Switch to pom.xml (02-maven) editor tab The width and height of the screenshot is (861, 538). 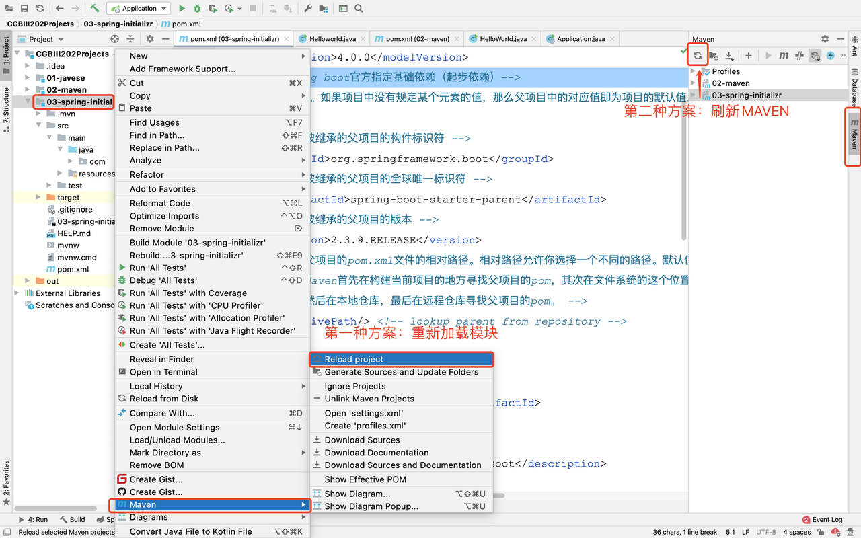(x=417, y=39)
